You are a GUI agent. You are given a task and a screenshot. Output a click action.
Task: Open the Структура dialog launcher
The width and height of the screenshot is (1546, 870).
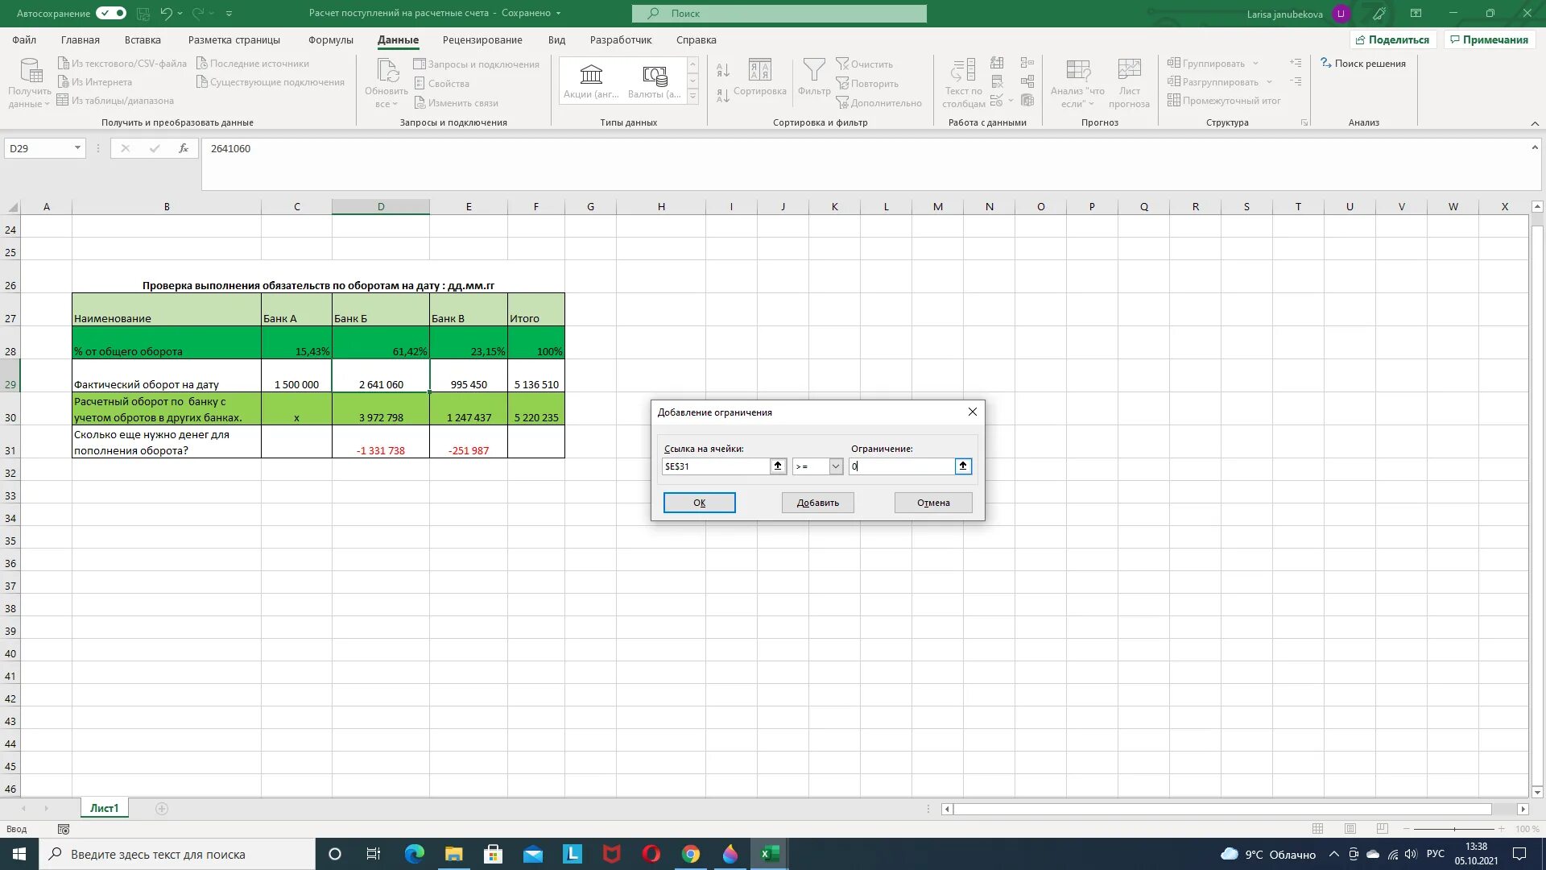pos(1304,122)
